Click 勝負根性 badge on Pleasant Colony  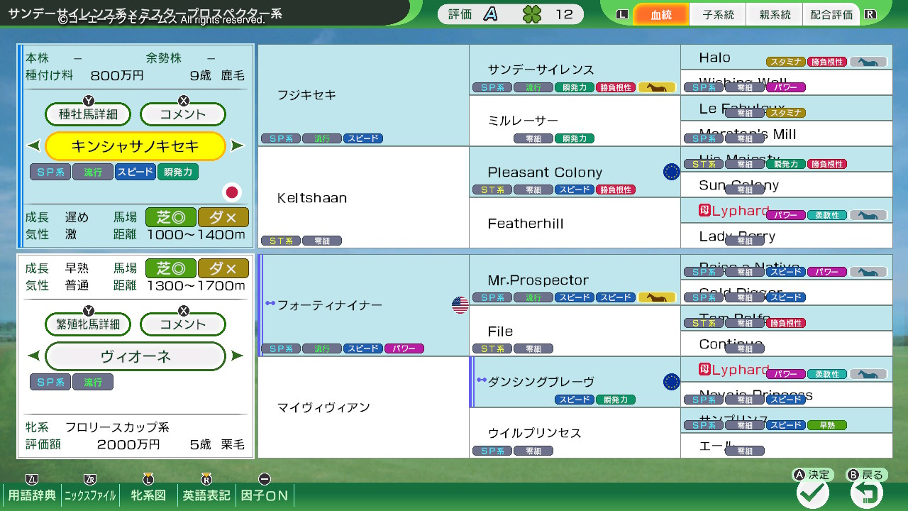[616, 189]
